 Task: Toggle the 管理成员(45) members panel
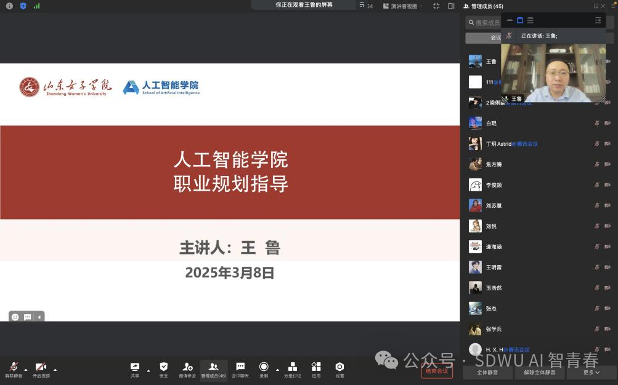(x=213, y=367)
